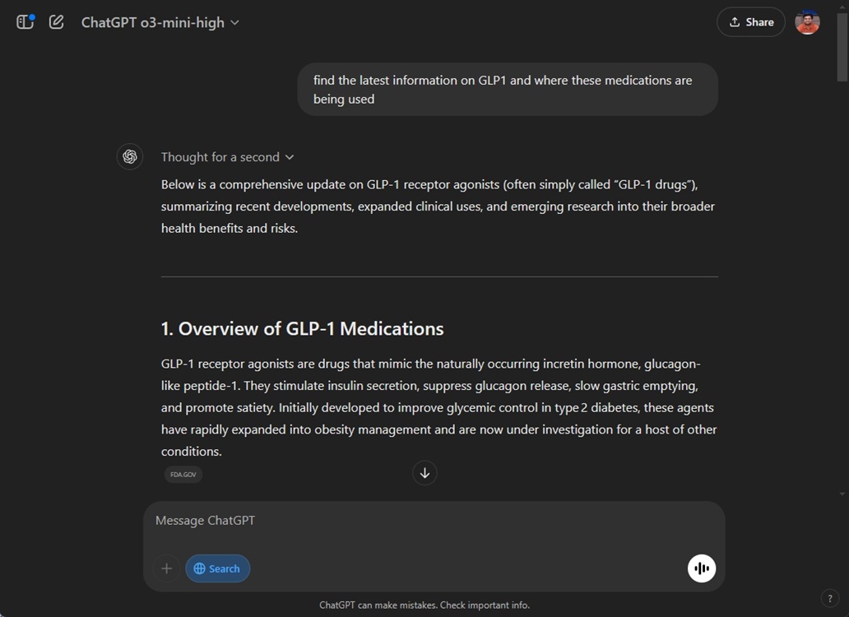Viewport: 849px width, 617px height.
Task: Open attachment options with the plus icon
Action: coord(165,568)
